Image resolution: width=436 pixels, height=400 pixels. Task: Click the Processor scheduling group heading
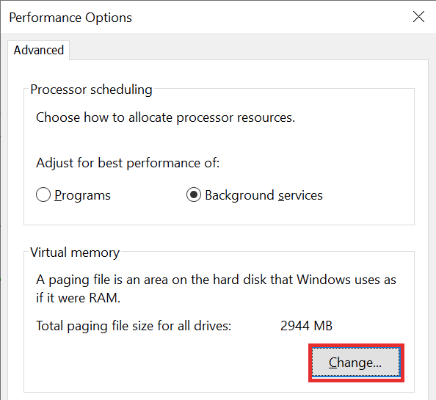pyautogui.click(x=91, y=90)
